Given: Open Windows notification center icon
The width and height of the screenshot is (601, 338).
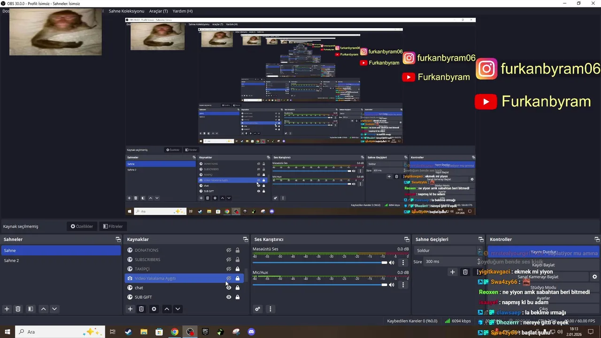Looking at the screenshot, I should pyautogui.click(x=591, y=332).
